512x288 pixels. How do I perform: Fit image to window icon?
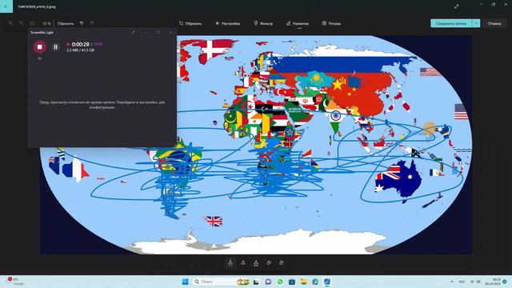tap(32, 23)
